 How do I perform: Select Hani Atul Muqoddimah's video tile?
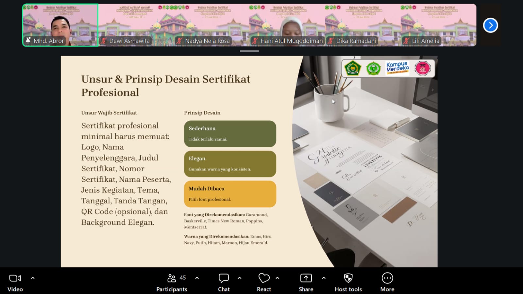click(x=287, y=25)
